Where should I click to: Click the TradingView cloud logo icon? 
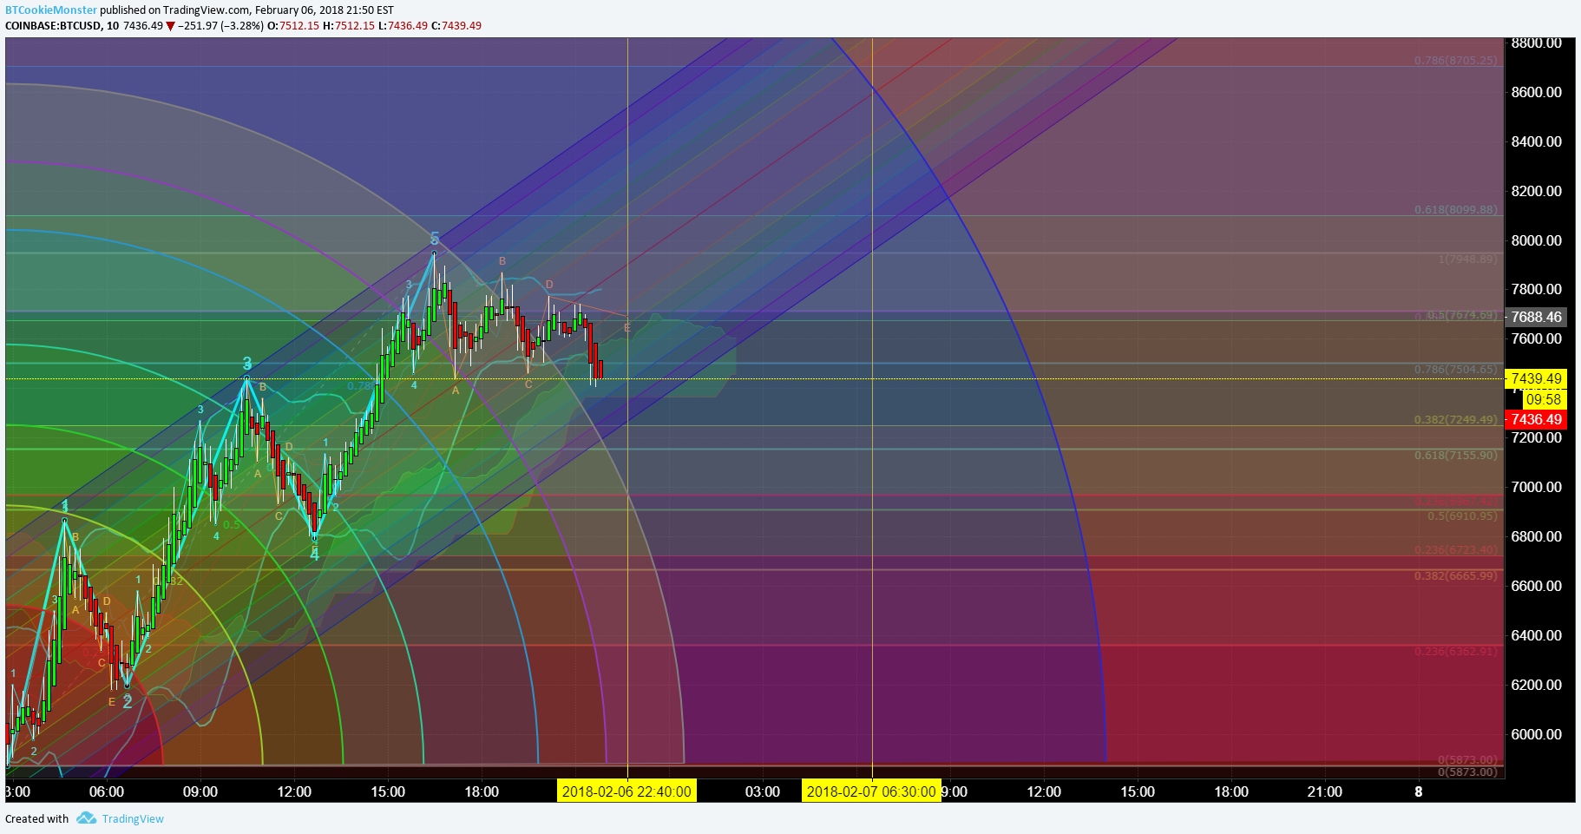[86, 818]
